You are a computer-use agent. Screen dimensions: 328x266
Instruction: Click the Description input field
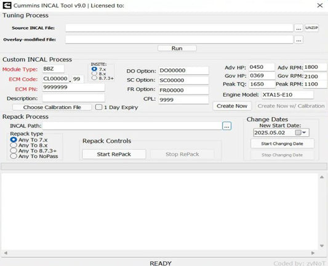click(73, 98)
